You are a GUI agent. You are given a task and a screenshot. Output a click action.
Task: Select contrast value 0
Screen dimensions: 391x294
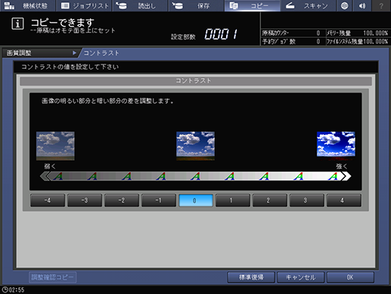[196, 201]
